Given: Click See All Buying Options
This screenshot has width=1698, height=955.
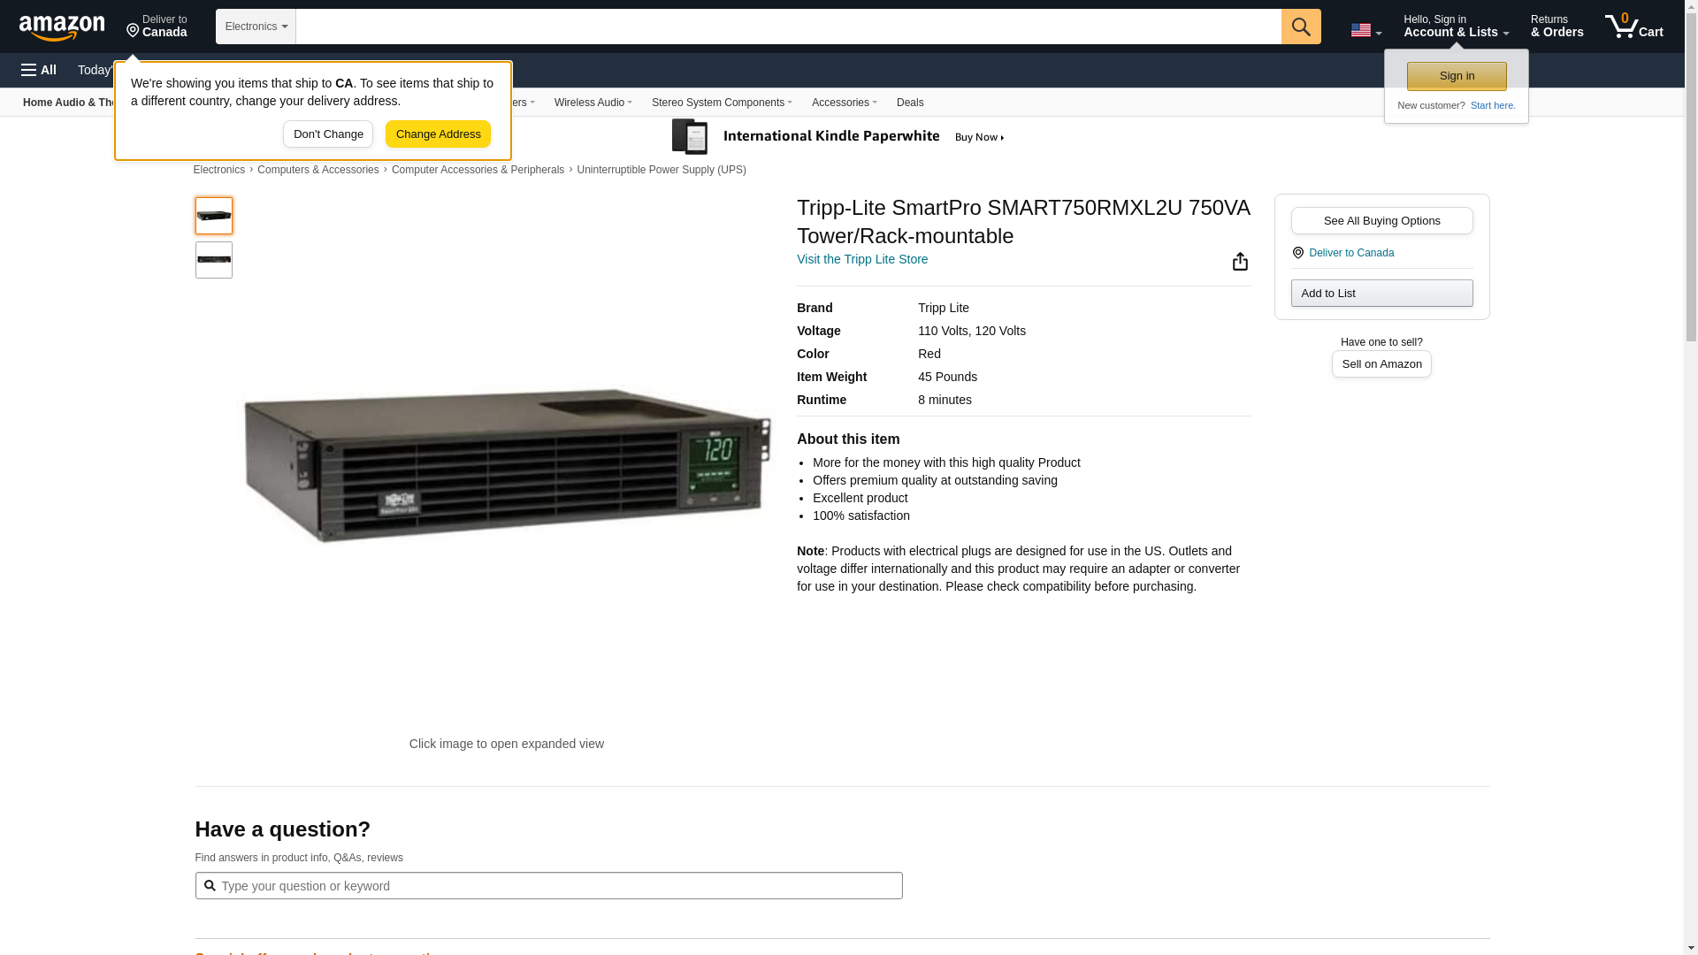Looking at the screenshot, I should pos(1381,221).
